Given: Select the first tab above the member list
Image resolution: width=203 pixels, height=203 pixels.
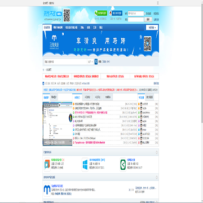Looking at the screenshot, I should point(142,97).
